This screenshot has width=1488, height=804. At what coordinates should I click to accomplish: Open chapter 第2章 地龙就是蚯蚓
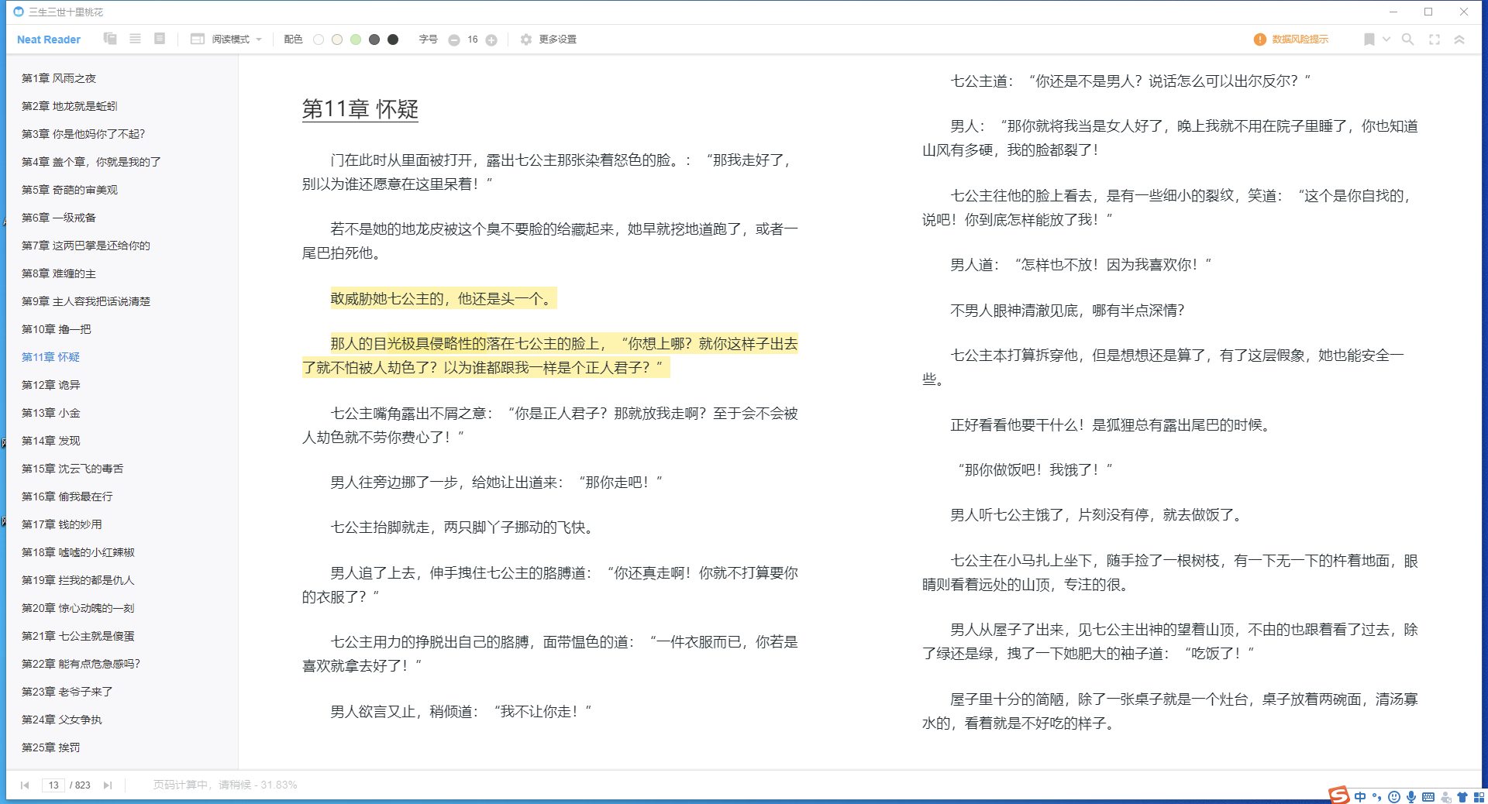click(70, 106)
